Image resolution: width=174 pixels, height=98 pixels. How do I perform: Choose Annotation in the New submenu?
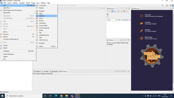click(x=42, y=23)
